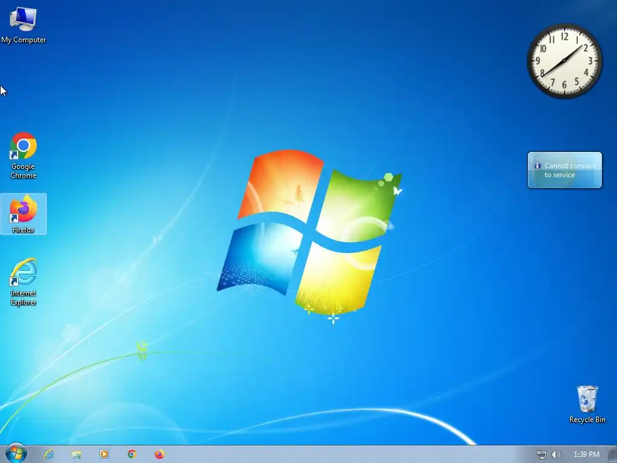Click the Show desktop button
Screen dimensions: 617x463
(x=613, y=455)
